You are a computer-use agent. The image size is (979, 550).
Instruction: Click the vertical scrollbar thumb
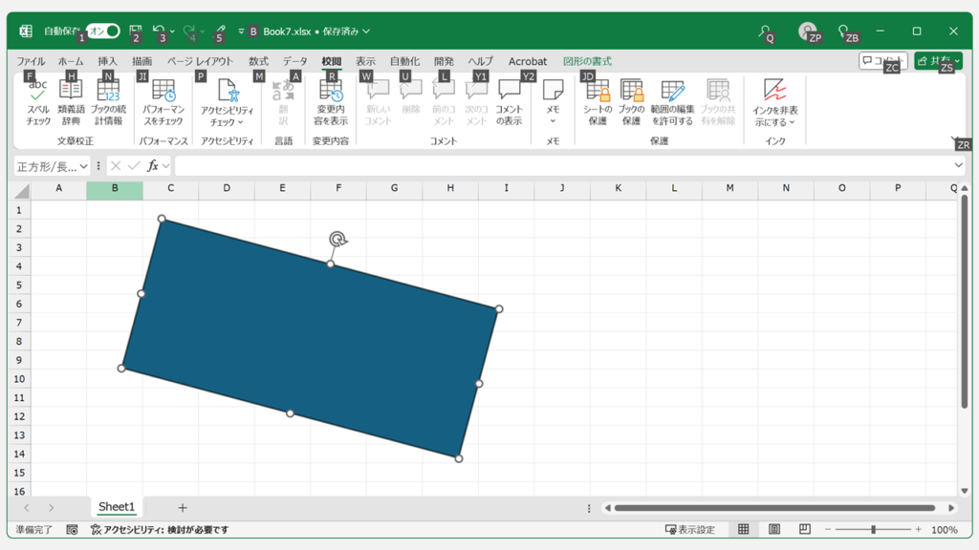pyautogui.click(x=965, y=301)
